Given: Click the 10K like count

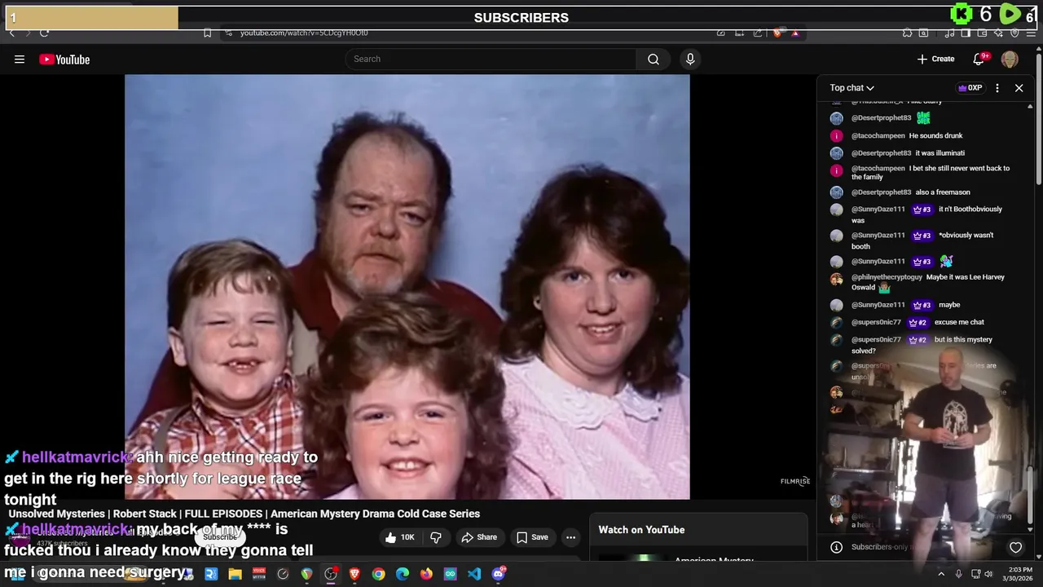Looking at the screenshot, I should tap(407, 537).
